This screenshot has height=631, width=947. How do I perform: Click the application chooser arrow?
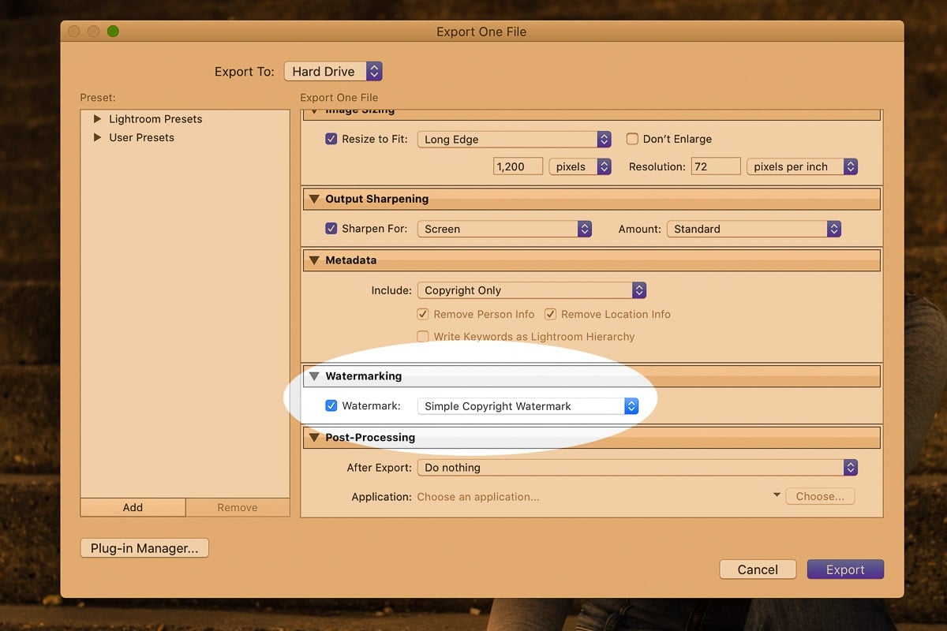pos(777,495)
